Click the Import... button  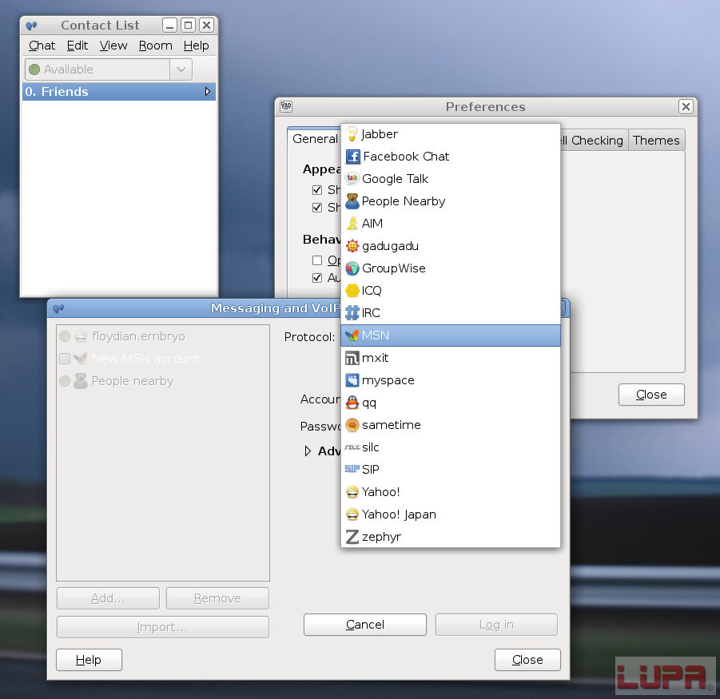click(x=162, y=627)
